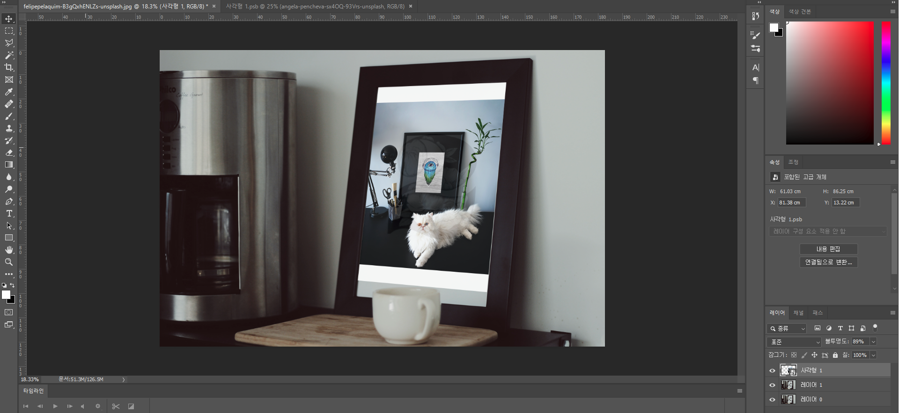Select the Polygonal Lasso tool

[x=9, y=43]
